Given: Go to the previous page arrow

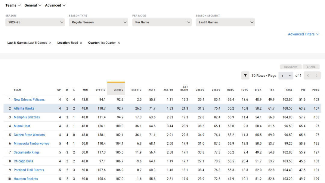Looking at the screenshot, I should pyautogui.click(x=308, y=76).
